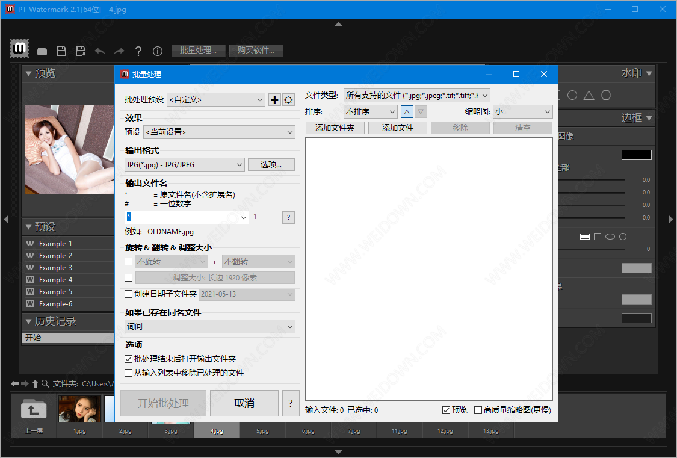Click the open folder icon in toolbar

(x=42, y=51)
